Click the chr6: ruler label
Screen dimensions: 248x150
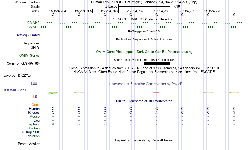tap(36, 11)
